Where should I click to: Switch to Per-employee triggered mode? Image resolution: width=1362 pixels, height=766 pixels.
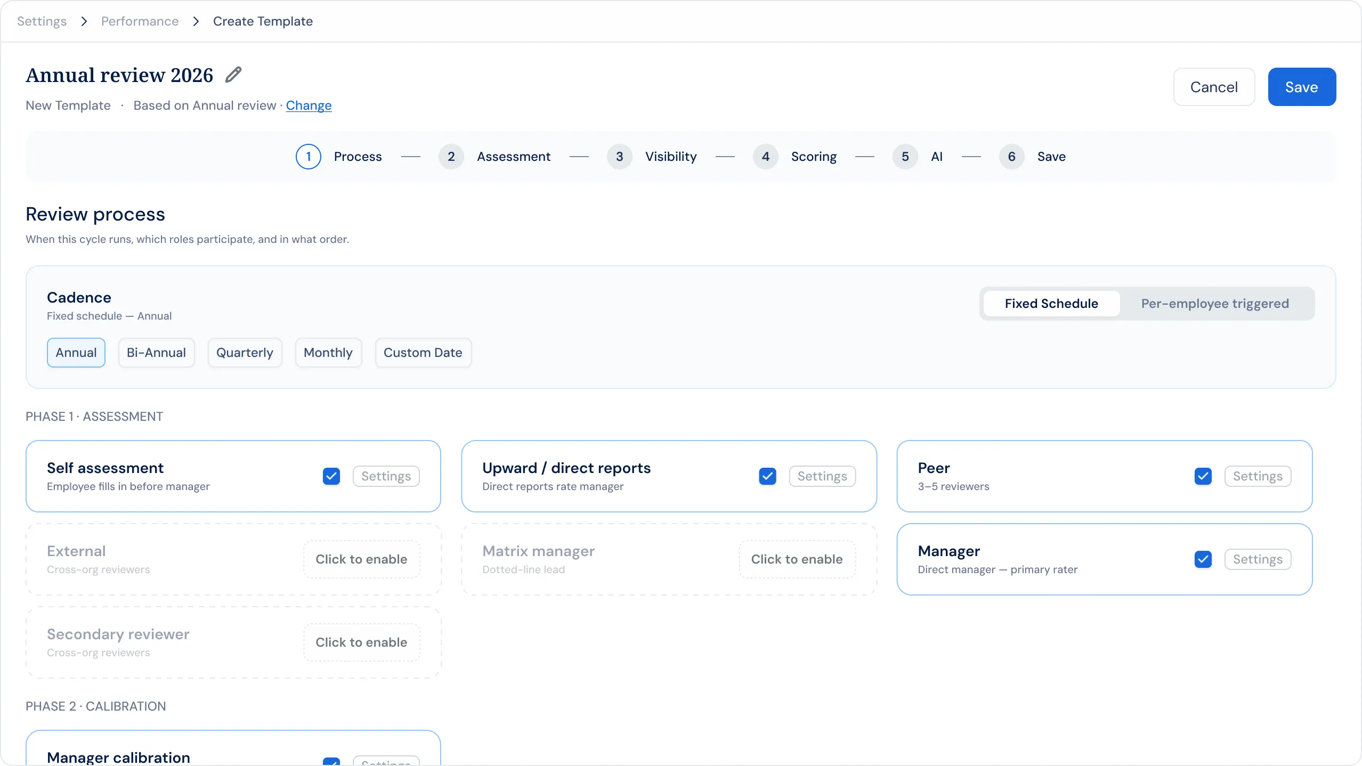[x=1215, y=304]
